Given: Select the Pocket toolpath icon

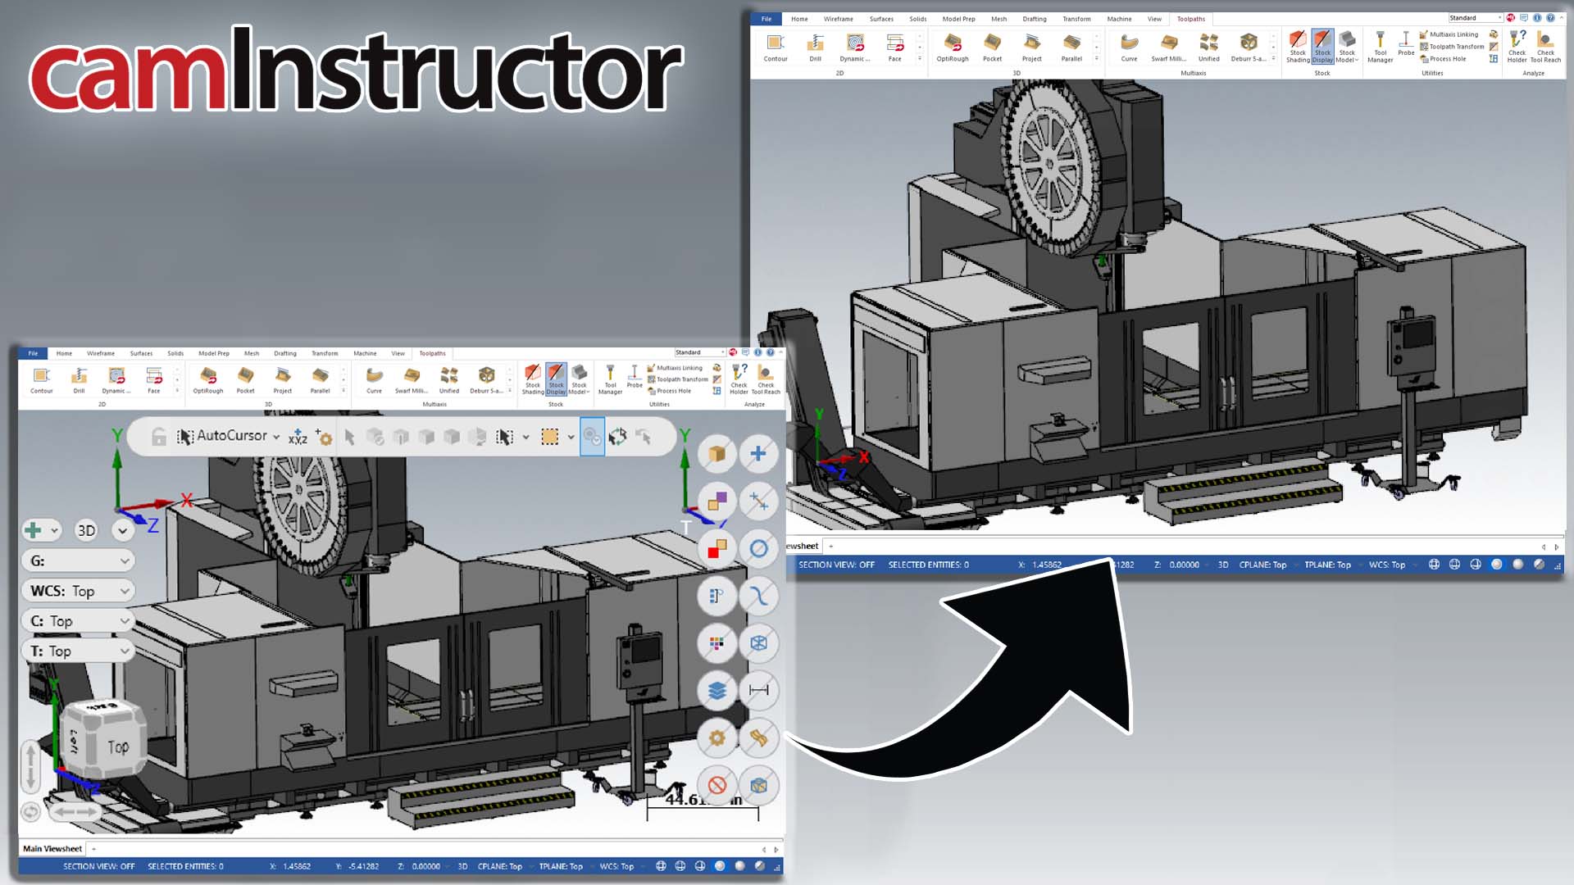Looking at the screenshot, I should [x=246, y=379].
